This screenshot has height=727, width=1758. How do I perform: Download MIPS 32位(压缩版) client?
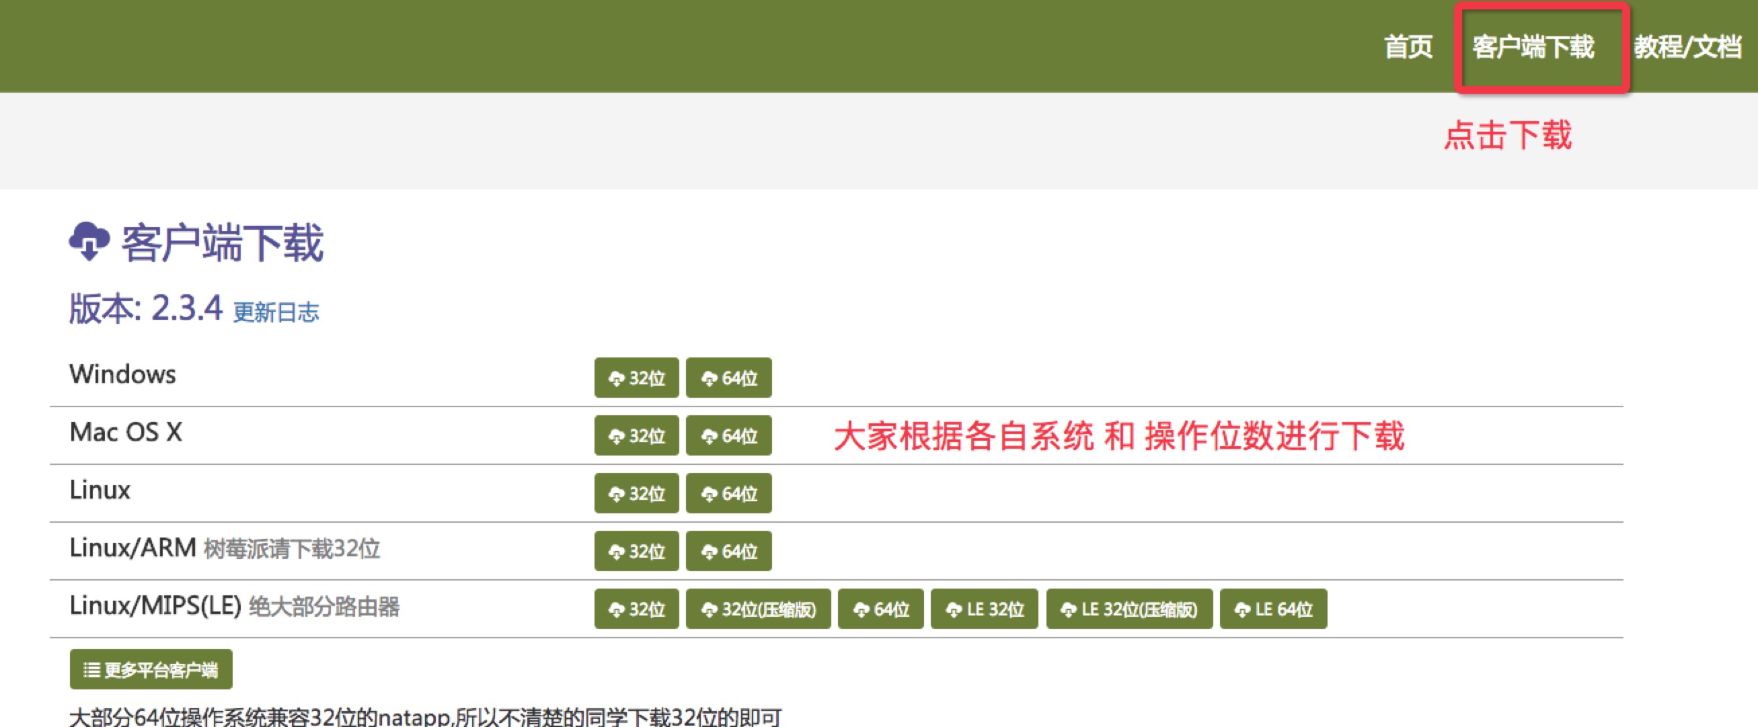(x=757, y=609)
